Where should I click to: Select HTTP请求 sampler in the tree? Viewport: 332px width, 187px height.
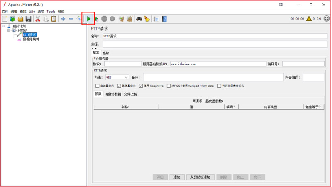tap(29, 35)
